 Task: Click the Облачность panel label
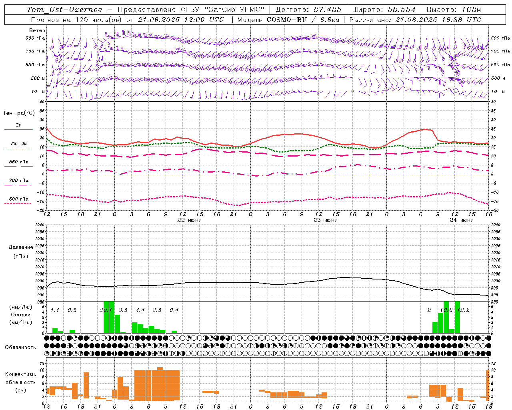pyautogui.click(x=20, y=347)
